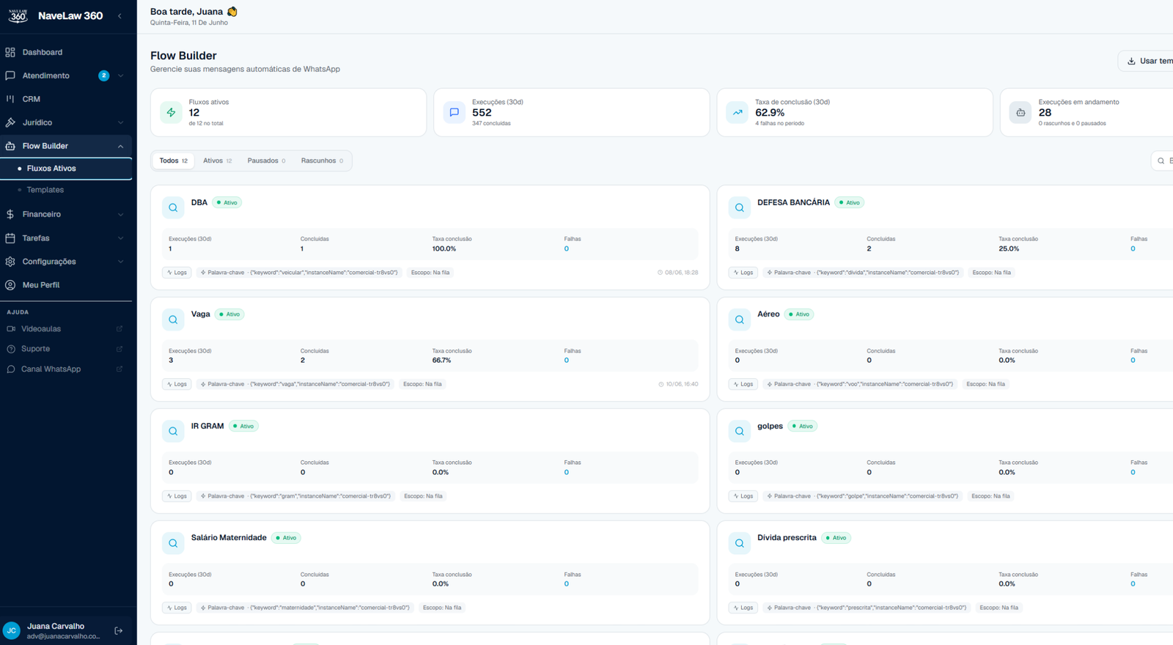The width and height of the screenshot is (1173, 645).
Task: Click the JC user avatar
Action: [x=12, y=630]
